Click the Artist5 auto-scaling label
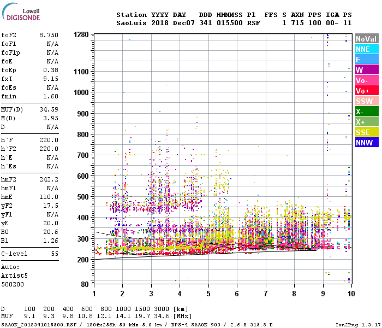The width and height of the screenshot is (382, 328). pyautogui.click(x=14, y=276)
